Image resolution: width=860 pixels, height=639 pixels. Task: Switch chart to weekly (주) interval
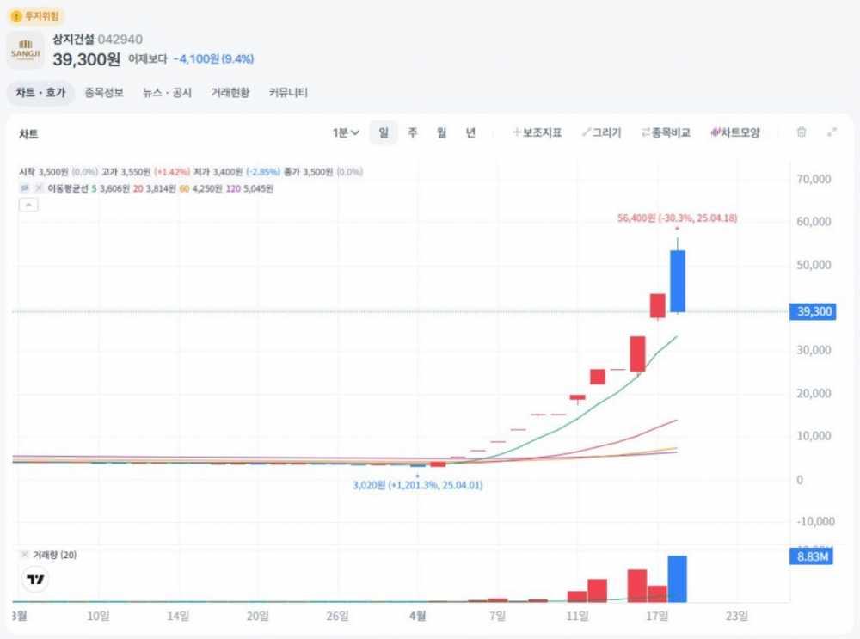pos(413,132)
